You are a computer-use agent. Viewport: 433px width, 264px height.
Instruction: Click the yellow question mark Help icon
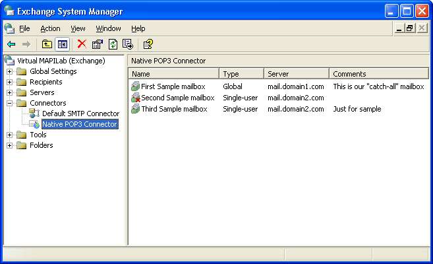148,44
